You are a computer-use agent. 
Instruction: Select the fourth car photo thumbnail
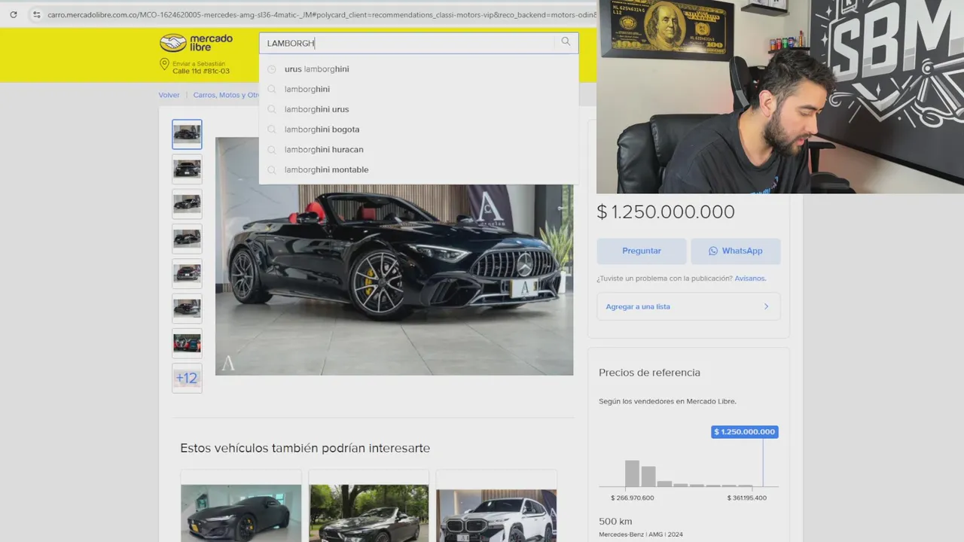pos(187,239)
